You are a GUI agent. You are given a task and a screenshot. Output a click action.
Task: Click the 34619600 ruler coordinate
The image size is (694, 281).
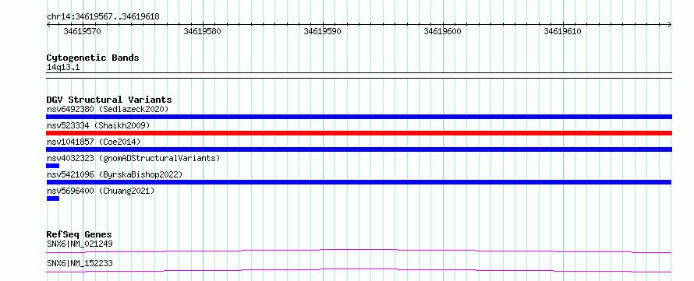point(443,31)
